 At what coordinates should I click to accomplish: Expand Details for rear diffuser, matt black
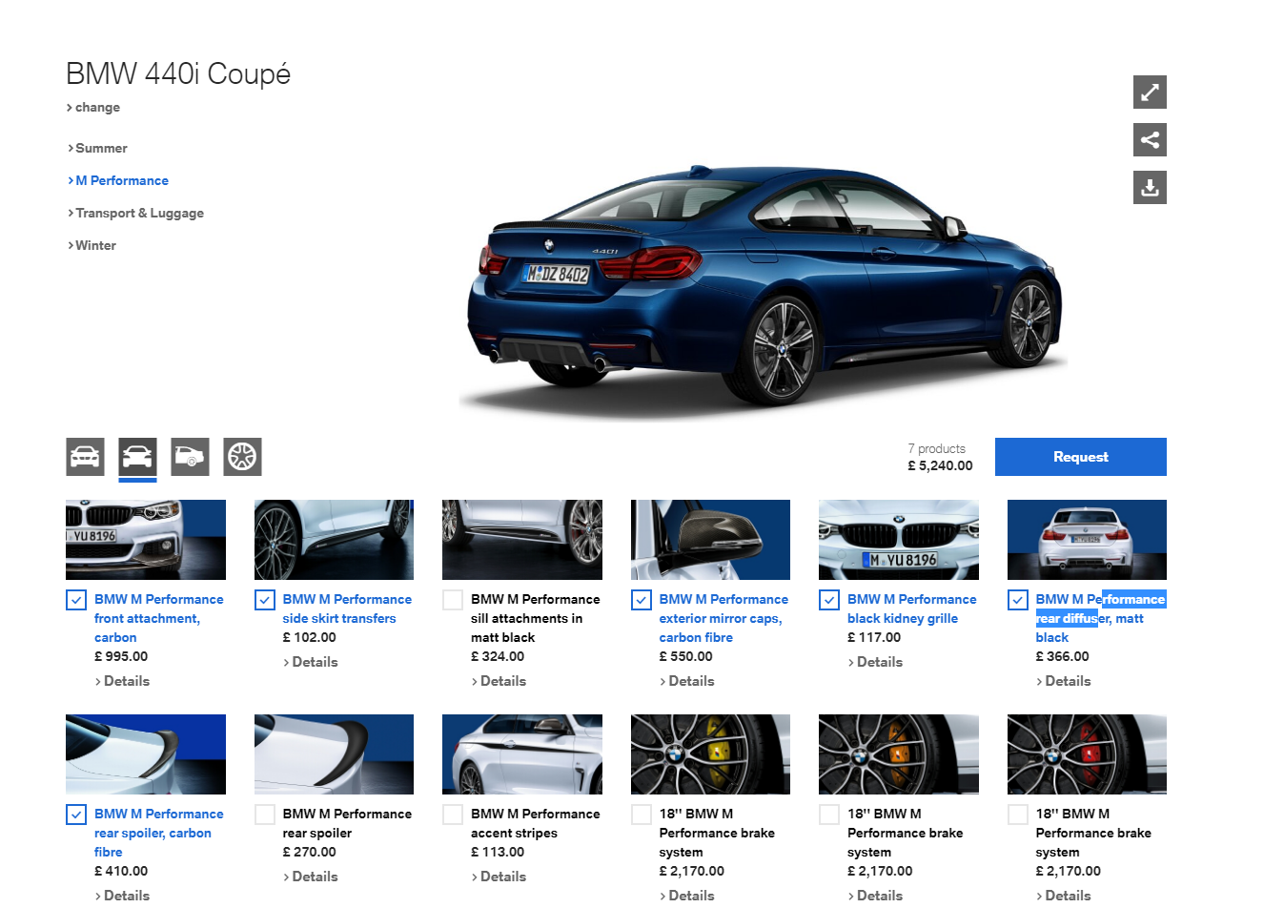[x=1064, y=681]
